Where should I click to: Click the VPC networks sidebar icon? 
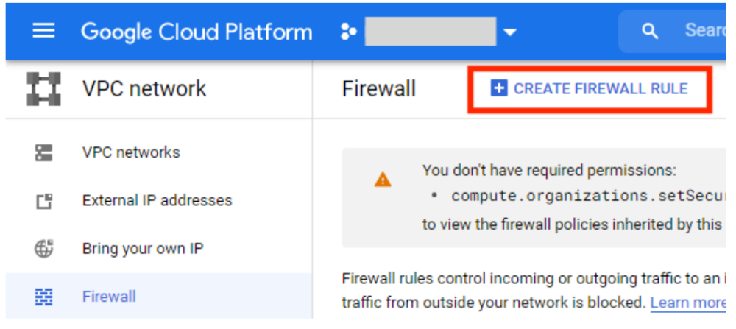[43, 153]
